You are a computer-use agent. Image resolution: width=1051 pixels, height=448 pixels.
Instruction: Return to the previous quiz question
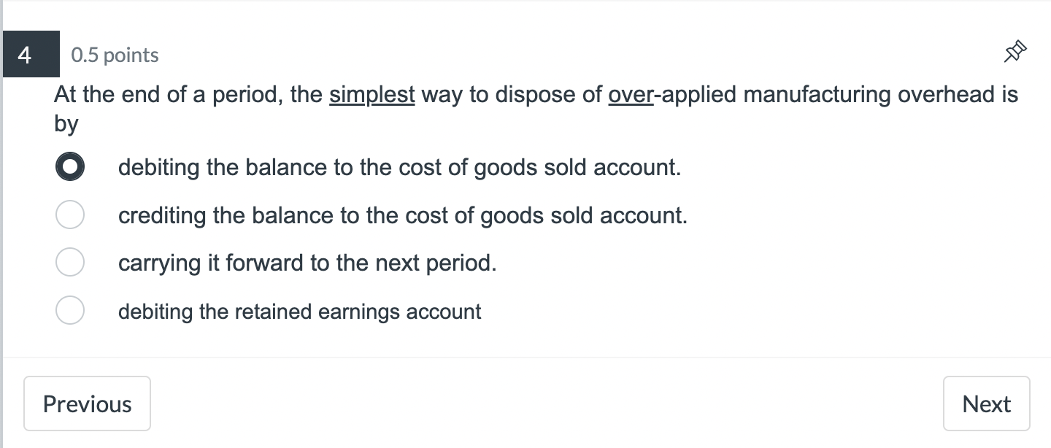[87, 403]
